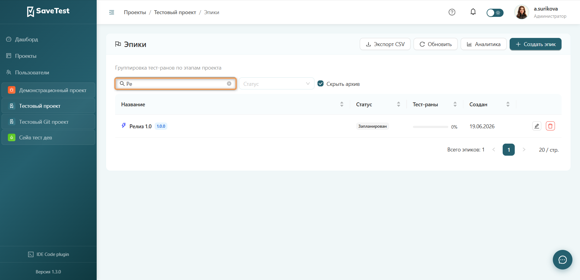Click the a.surikova user avatar

click(x=522, y=12)
